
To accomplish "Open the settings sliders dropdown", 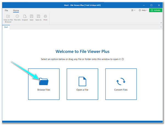I will tap(133, 10).
